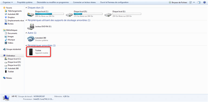Open the view options dropdown arrow
The image size is (208, 102).
click(194, 2)
